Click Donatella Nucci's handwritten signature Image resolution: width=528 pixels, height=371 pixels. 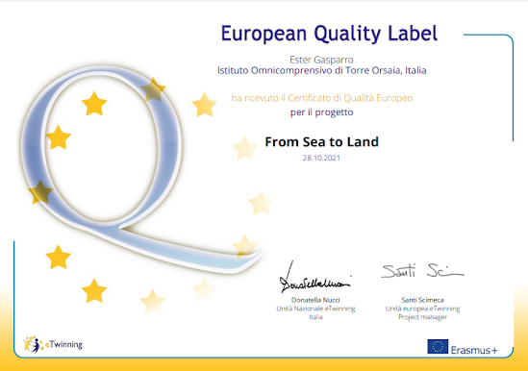(314, 278)
